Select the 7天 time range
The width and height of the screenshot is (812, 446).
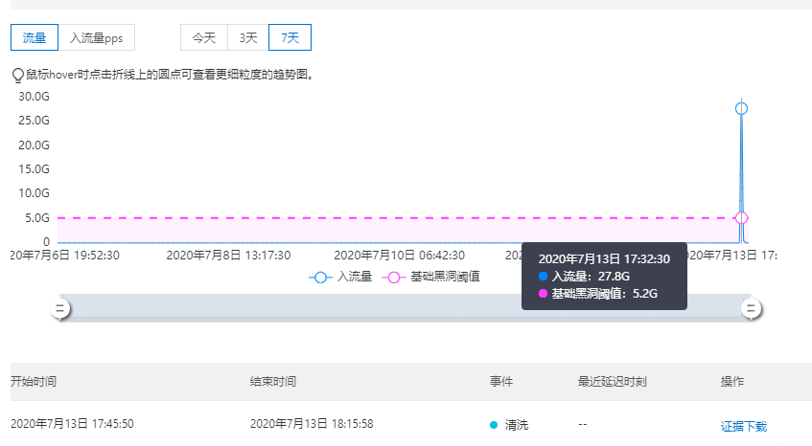coord(290,37)
